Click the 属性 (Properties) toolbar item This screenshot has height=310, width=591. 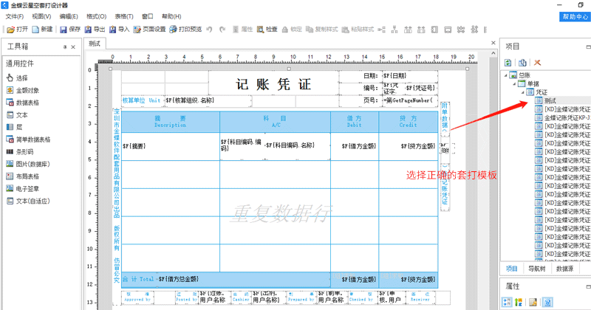pyautogui.click(x=242, y=29)
